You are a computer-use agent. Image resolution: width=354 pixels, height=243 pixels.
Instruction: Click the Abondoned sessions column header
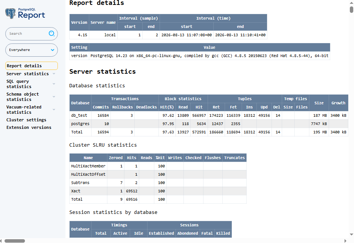[x=187, y=233]
